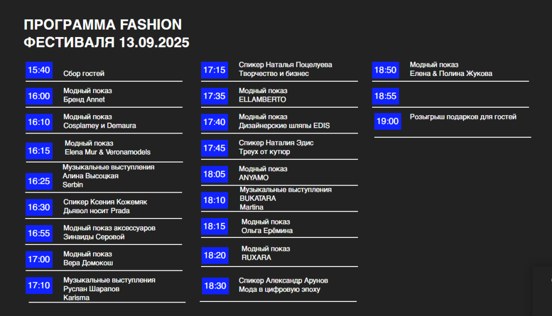
Task: Open the 'Творчество и бизнес' speaker entry
Action: [273, 73]
